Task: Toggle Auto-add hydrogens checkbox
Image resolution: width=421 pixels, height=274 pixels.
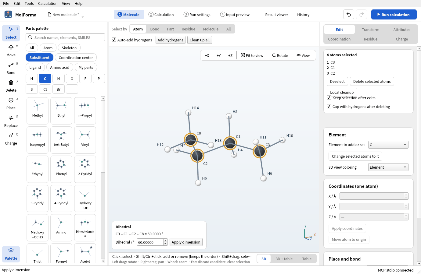Action: [114, 40]
